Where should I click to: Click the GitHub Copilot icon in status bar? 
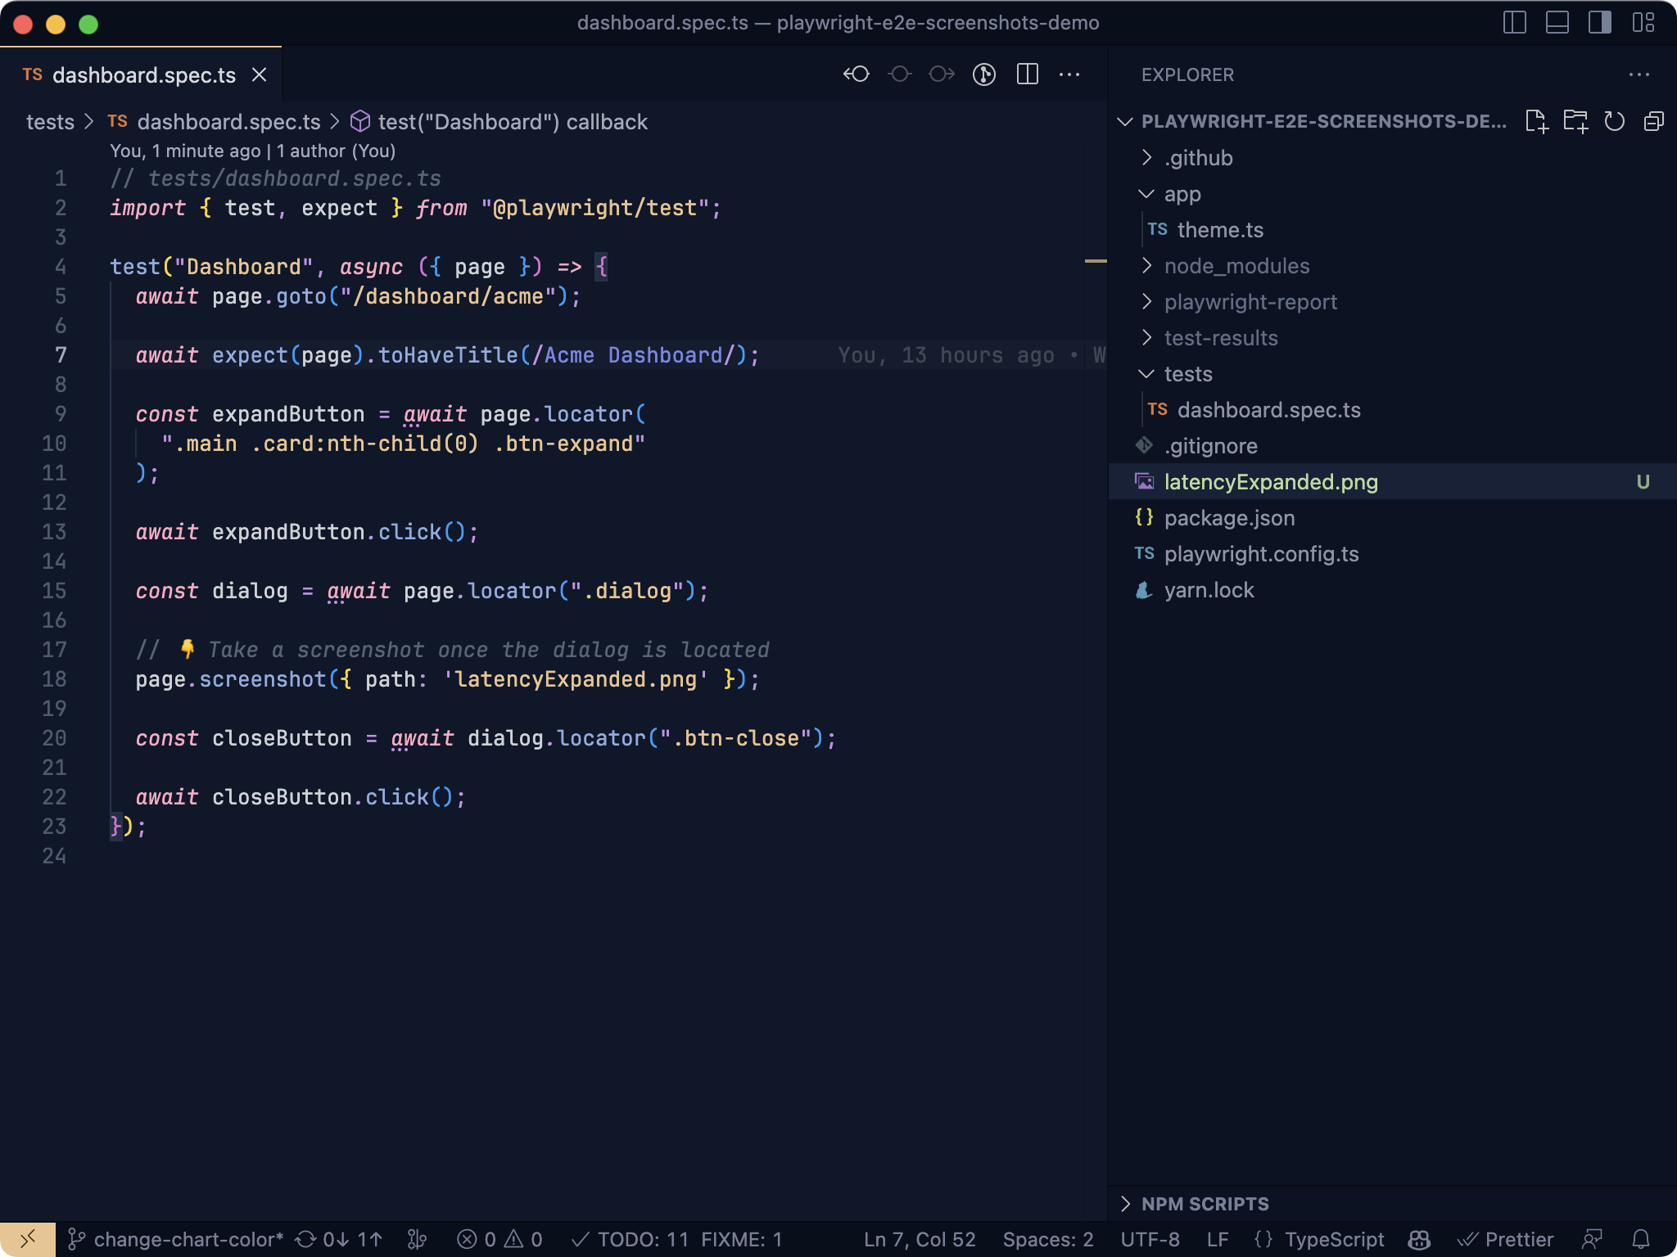click(x=1417, y=1239)
